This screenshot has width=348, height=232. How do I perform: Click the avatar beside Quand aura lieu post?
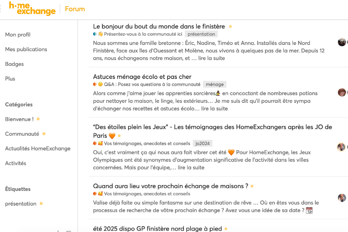tap(342, 198)
